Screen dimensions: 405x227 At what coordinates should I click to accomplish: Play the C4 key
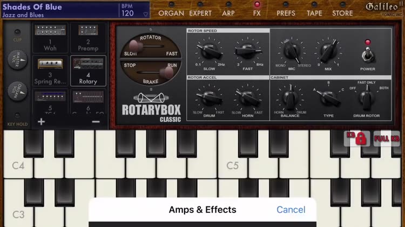pos(18,165)
